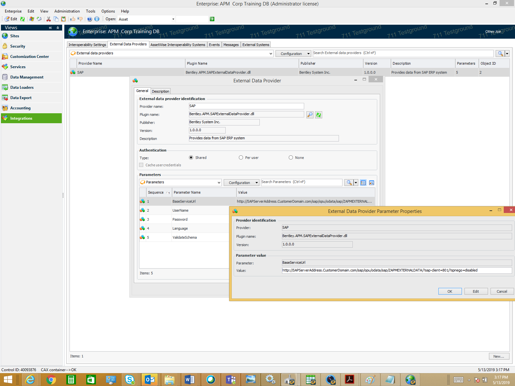Click the Paste clipboard toolbar icon
The width and height of the screenshot is (515, 386).
[x=63, y=19]
